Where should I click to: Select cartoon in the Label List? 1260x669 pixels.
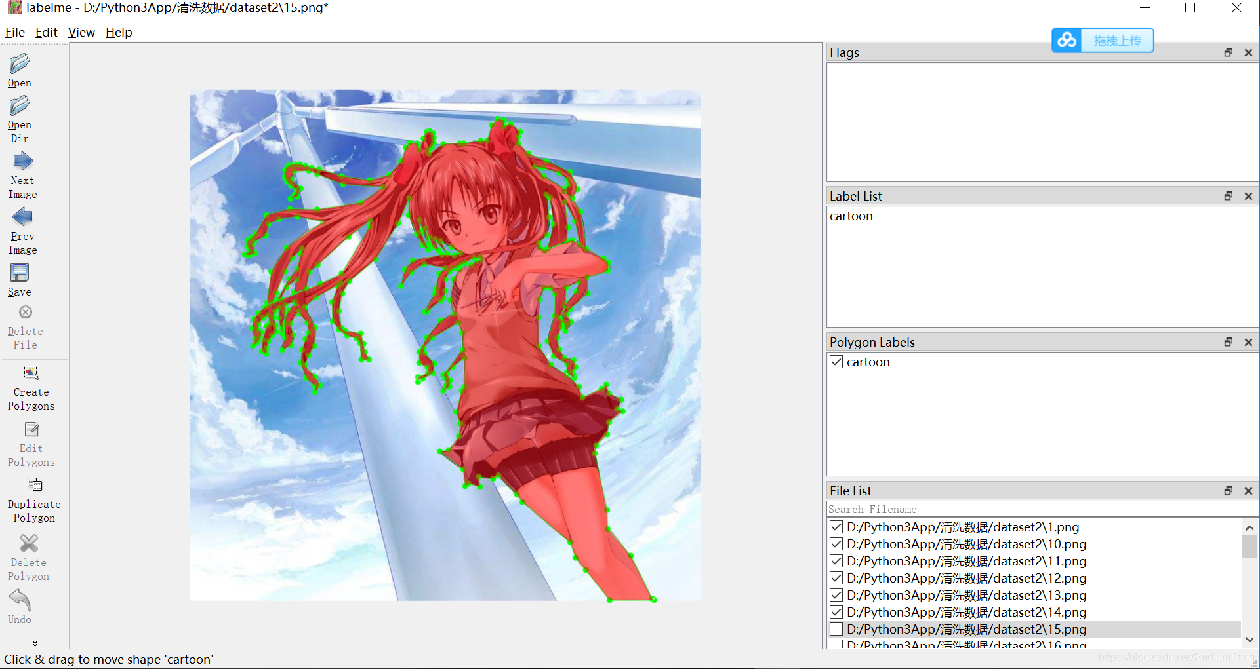(851, 216)
